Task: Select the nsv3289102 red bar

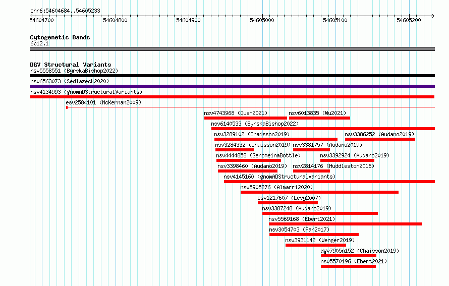Action: pos(276,139)
